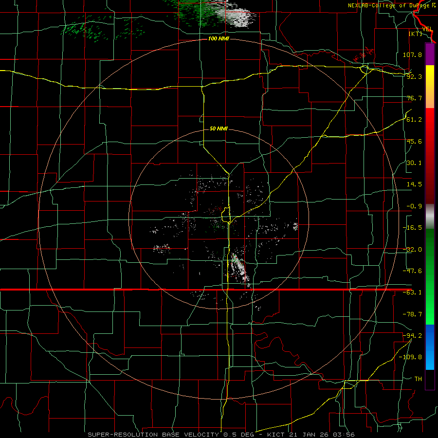The image size is (438, 438).
Task: Select the 14.5 velocity scale value
Action: tap(414, 184)
